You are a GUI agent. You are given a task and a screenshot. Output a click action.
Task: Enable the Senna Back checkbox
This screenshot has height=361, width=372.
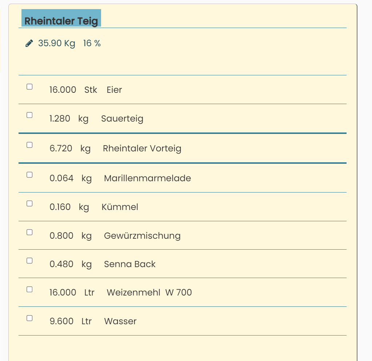coord(29,261)
